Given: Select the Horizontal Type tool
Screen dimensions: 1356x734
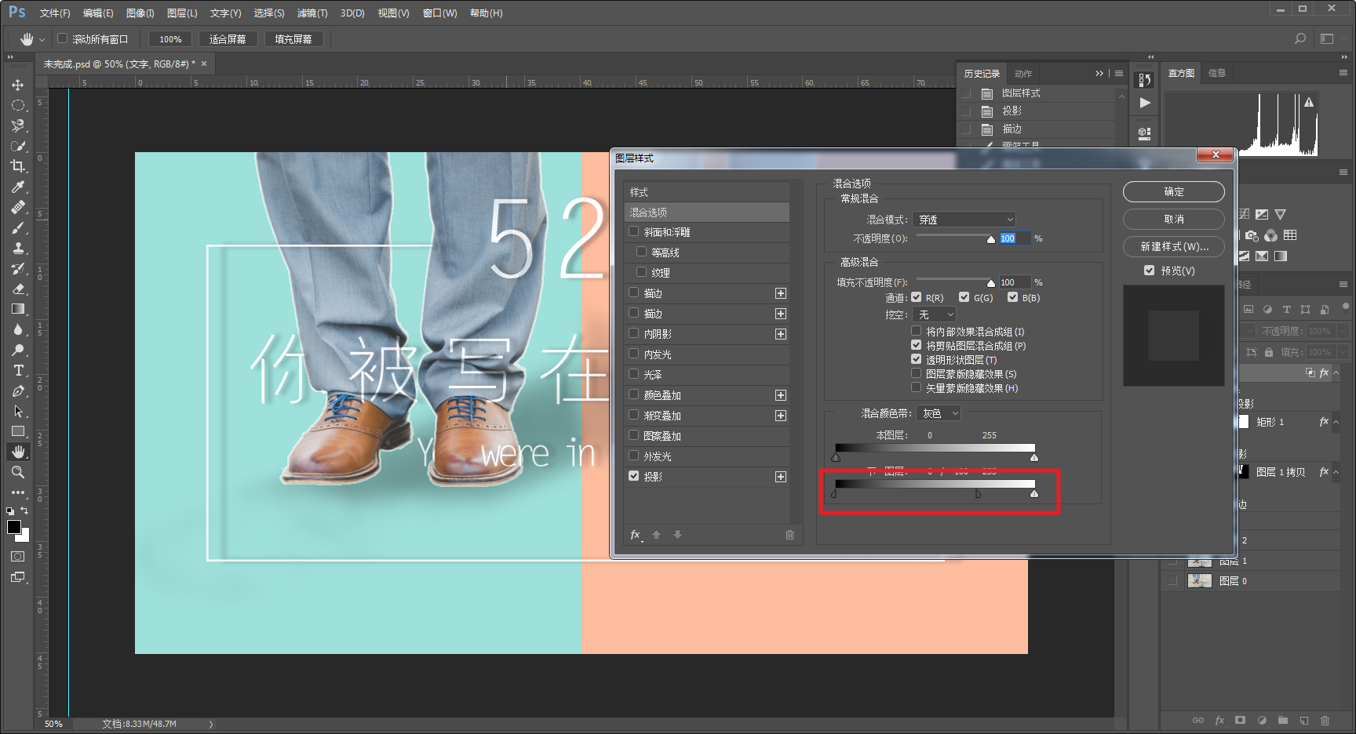Looking at the screenshot, I should [17, 370].
